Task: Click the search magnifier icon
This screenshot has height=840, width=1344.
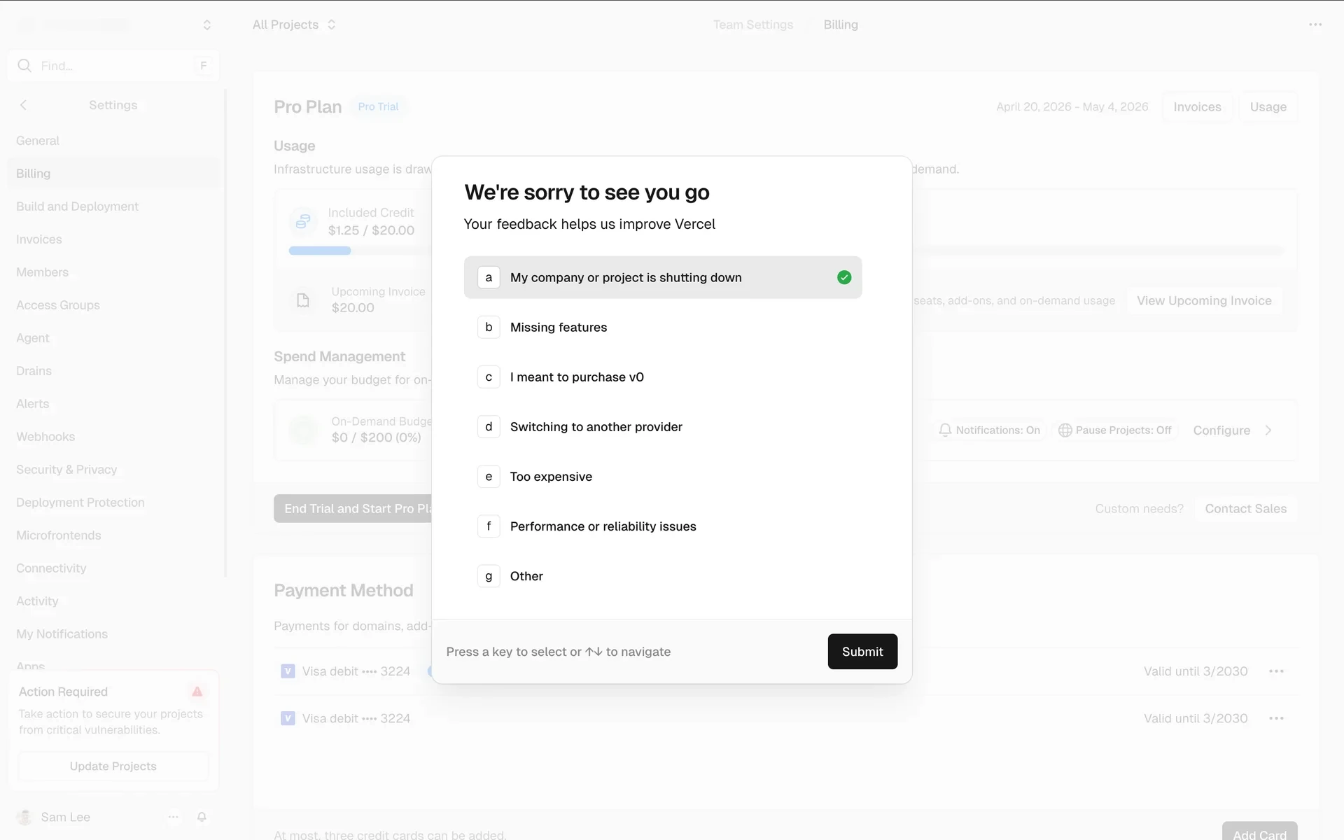Action: coord(24,65)
